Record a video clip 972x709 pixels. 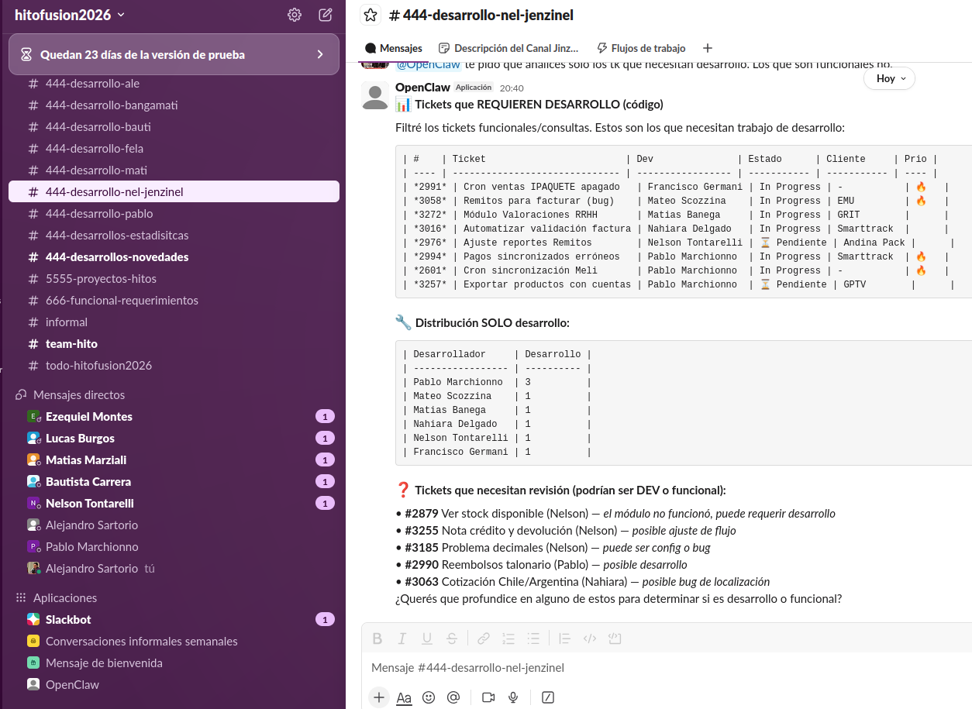pos(488,697)
